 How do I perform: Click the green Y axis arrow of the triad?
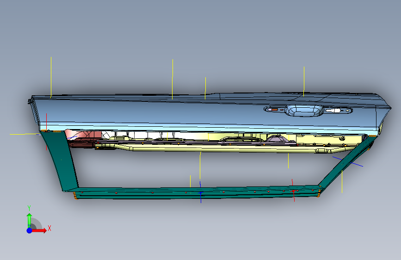29,220
